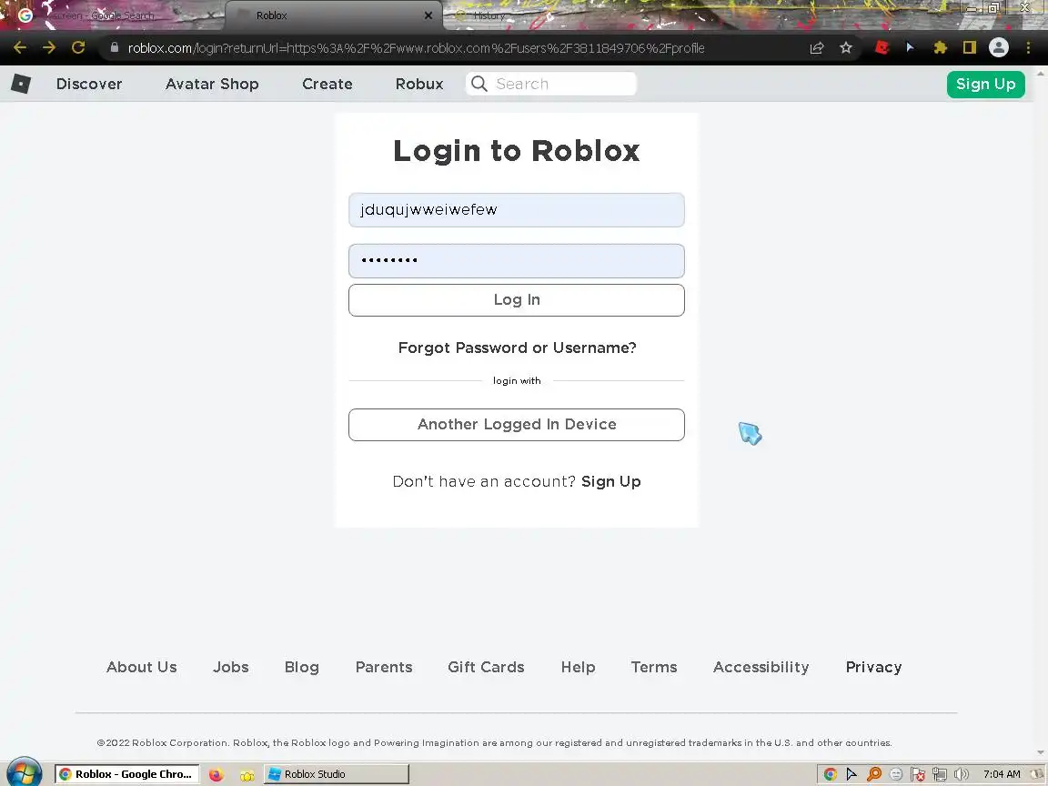Open the Action Center flag tray icon

918,774
